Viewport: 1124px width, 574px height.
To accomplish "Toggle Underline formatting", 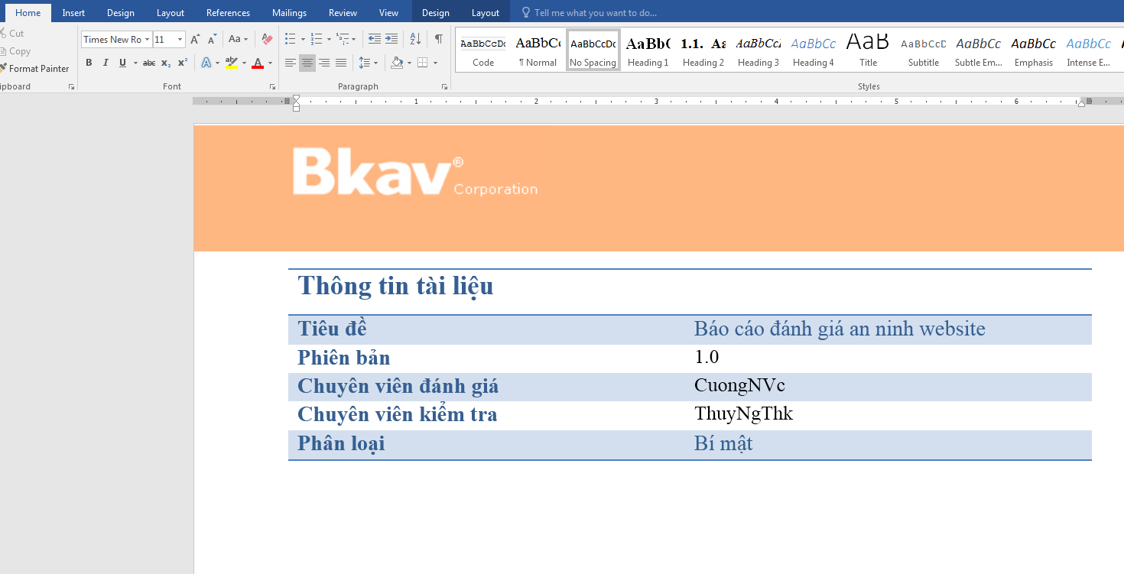I will pos(122,63).
